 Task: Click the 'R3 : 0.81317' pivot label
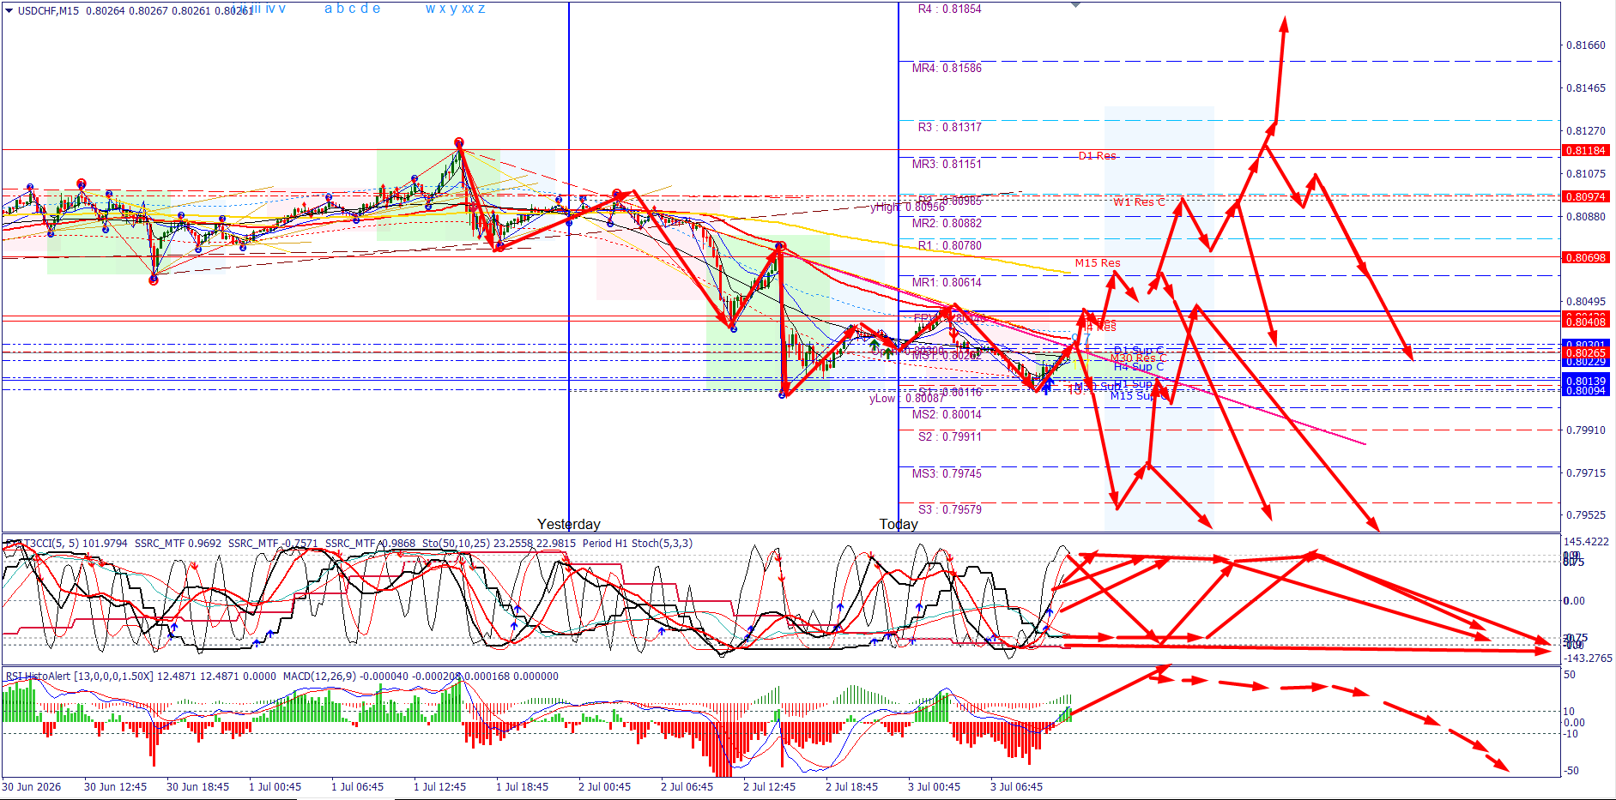point(949,127)
